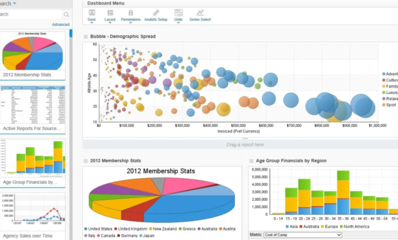The width and height of the screenshot is (398, 240).
Task: Toggle the United Kingdom pie legend entry
Action: 131,229
